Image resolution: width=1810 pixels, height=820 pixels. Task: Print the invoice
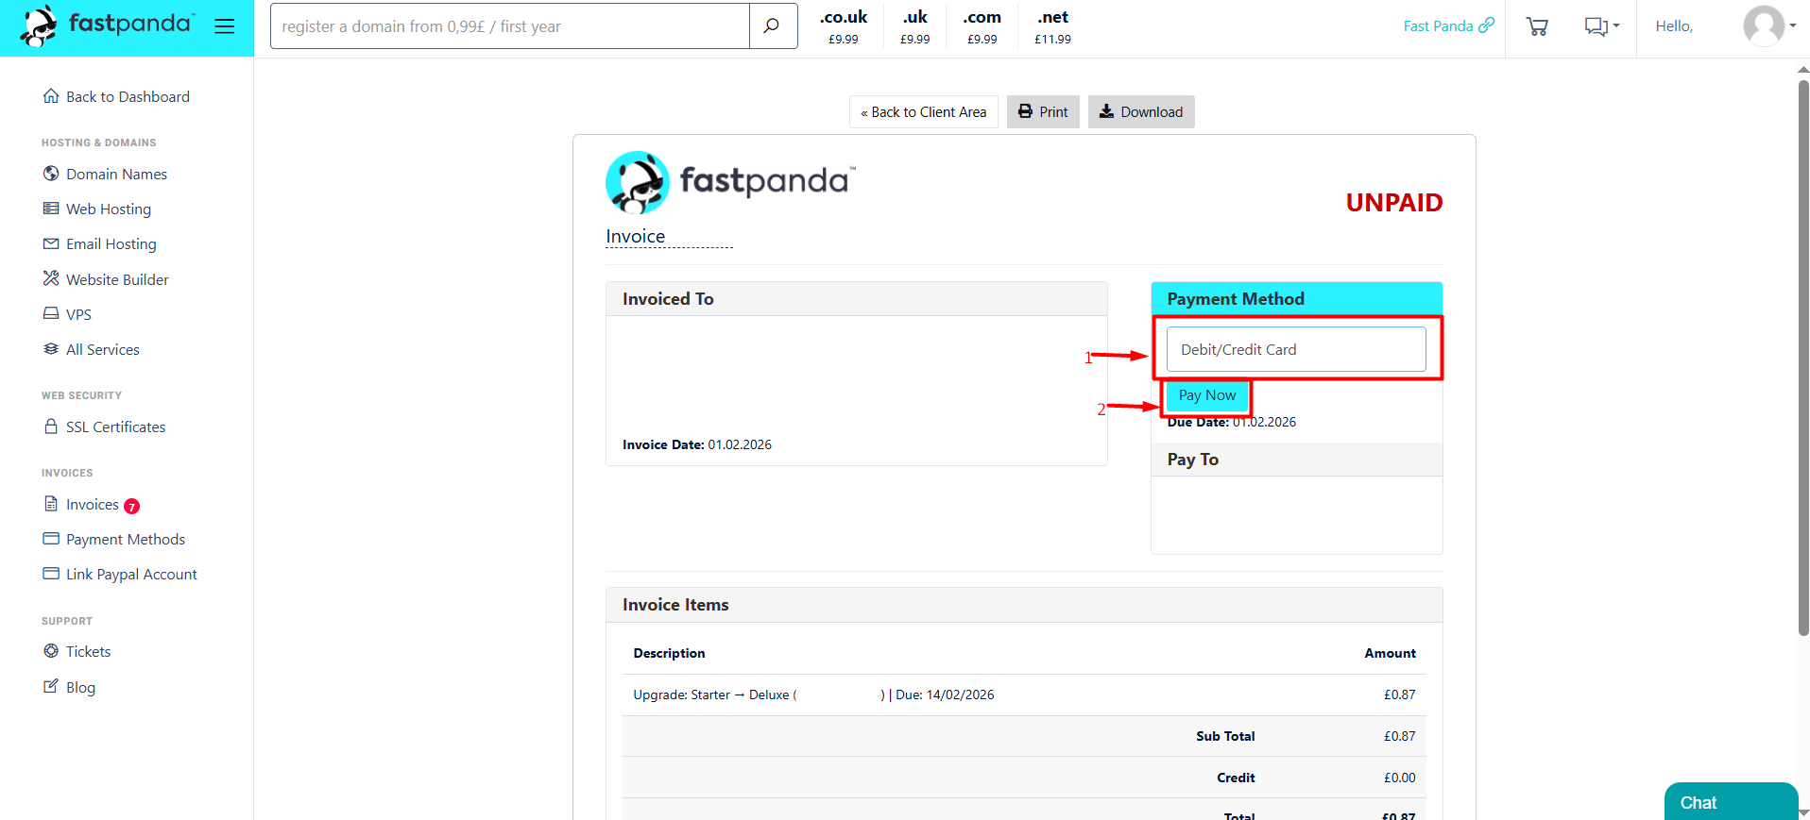[x=1043, y=111]
